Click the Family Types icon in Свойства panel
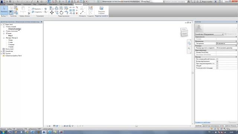The width and height of the screenshot is (238, 134). tap(16, 12)
